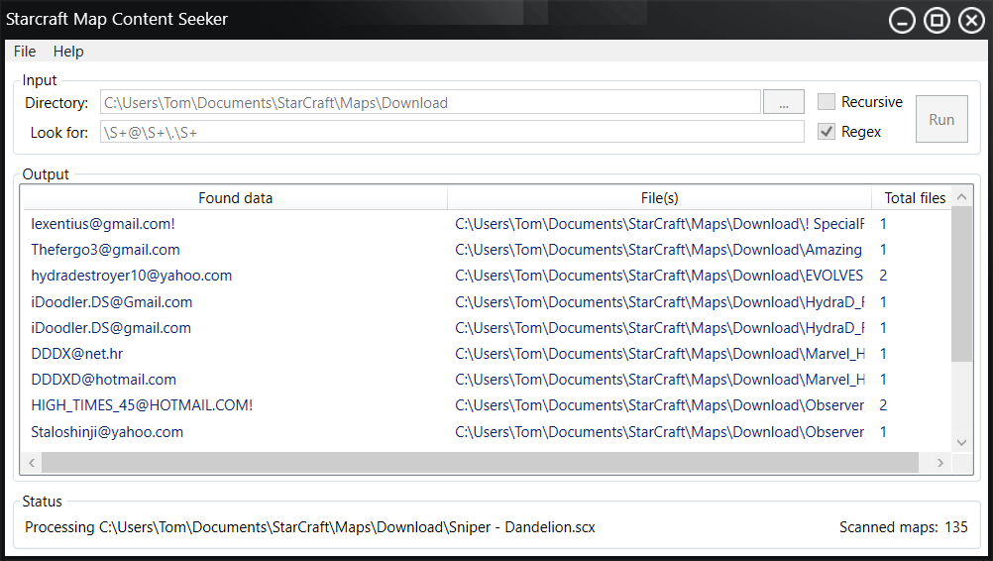Select the DDDX@net.hr entry

76,353
